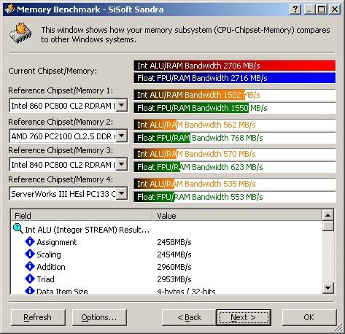Image resolution: width=345 pixels, height=334 pixels.
Task: Click the Field column header
Action: click(x=82, y=215)
